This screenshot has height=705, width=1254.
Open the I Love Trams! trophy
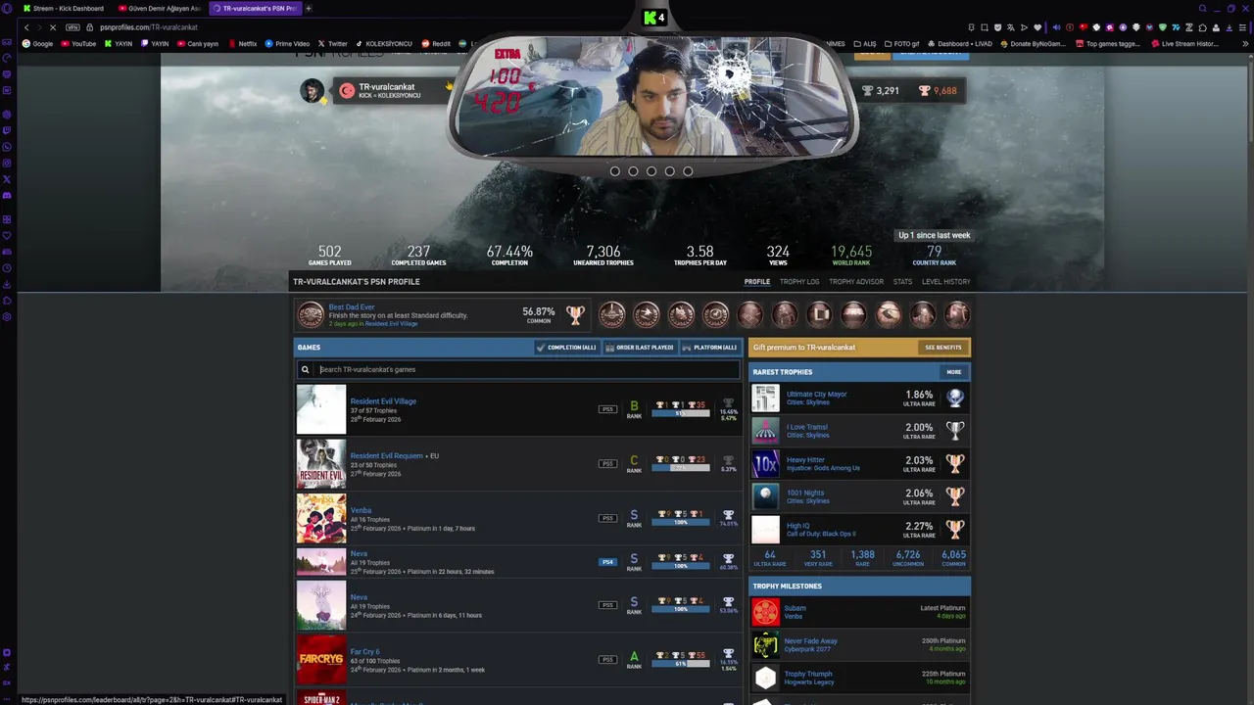[x=808, y=428]
